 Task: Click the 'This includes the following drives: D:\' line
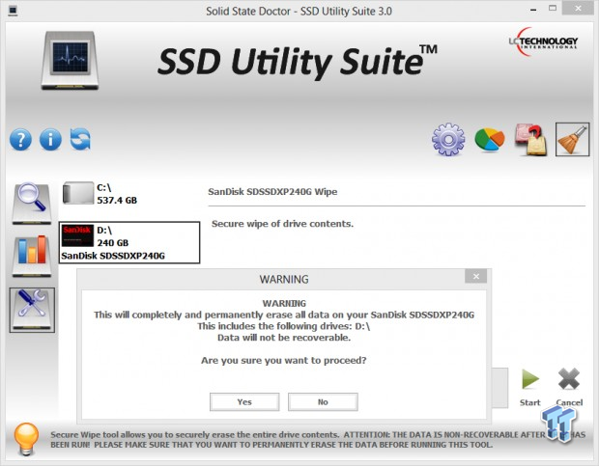283,326
